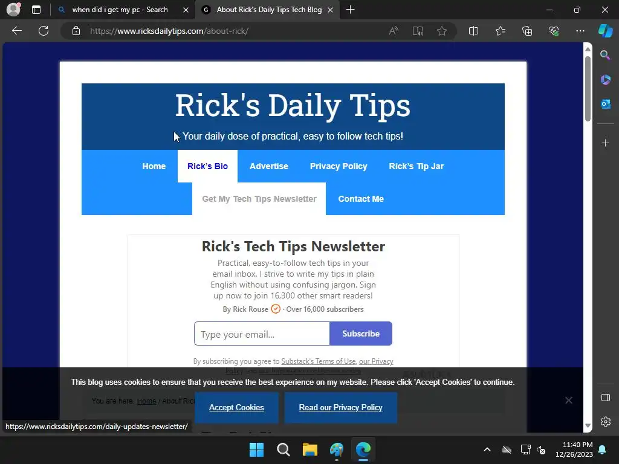
Task: Dismiss the cookie banner with the X
Action: [568, 400]
